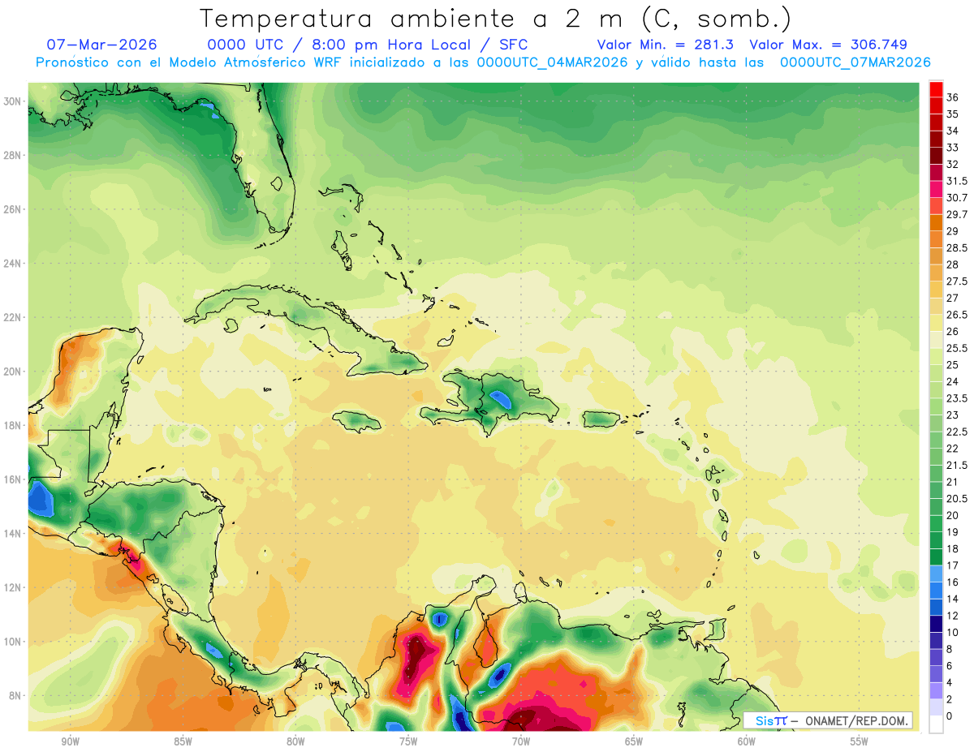Click the 'Valor Min. = 281.3' readout
This screenshot has height=752, width=974.
click(x=665, y=45)
